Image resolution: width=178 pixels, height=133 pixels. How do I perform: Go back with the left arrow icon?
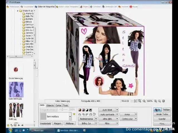tap(19, 125)
